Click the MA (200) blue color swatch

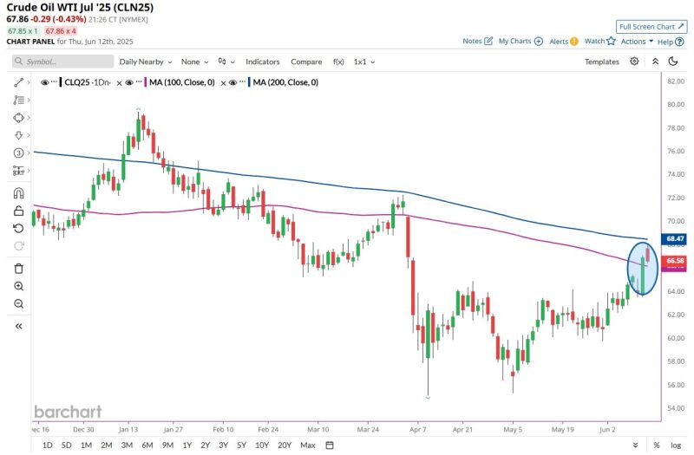[250, 82]
